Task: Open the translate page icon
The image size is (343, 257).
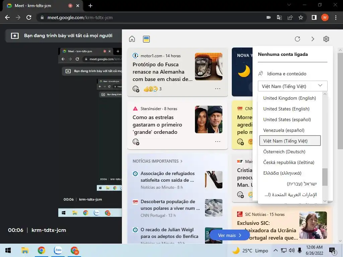Action: pyautogui.click(x=279, y=17)
